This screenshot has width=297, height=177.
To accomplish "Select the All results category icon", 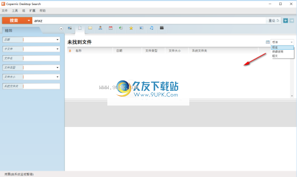I will click(x=70, y=28).
